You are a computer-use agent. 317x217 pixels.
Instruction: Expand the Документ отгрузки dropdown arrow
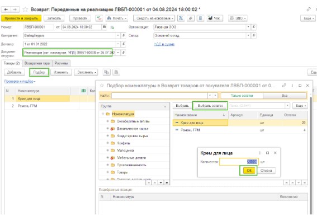coord(118,53)
